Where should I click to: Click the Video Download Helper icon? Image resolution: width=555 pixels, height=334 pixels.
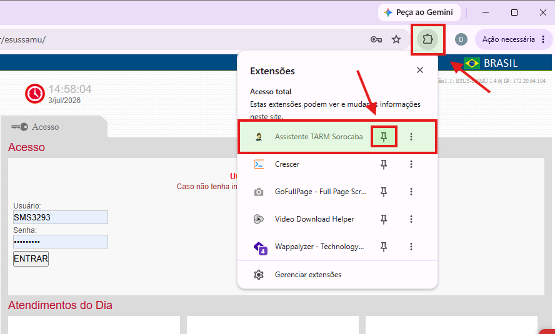pos(259,219)
